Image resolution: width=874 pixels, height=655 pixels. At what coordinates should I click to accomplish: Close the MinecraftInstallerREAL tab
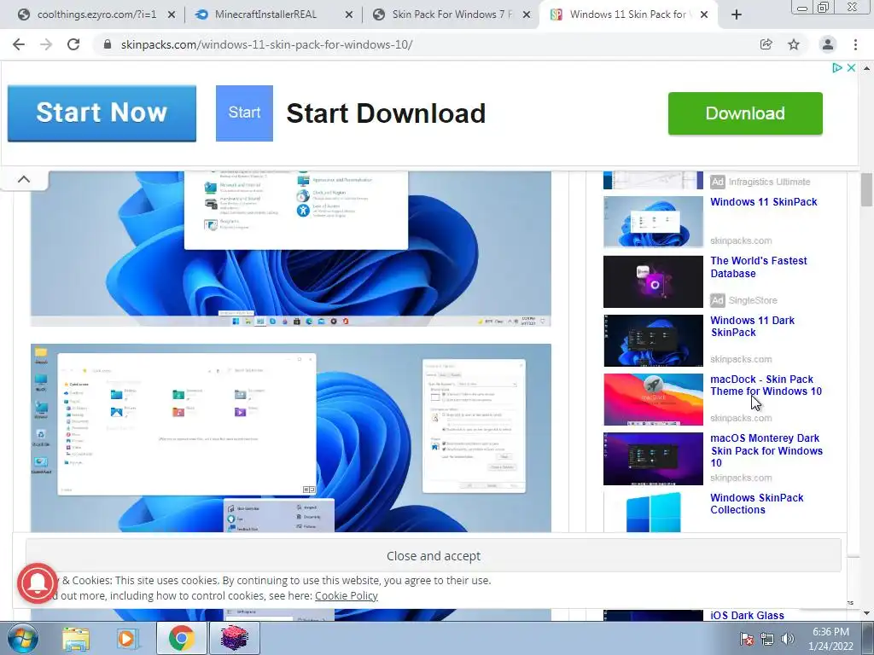[x=349, y=15]
